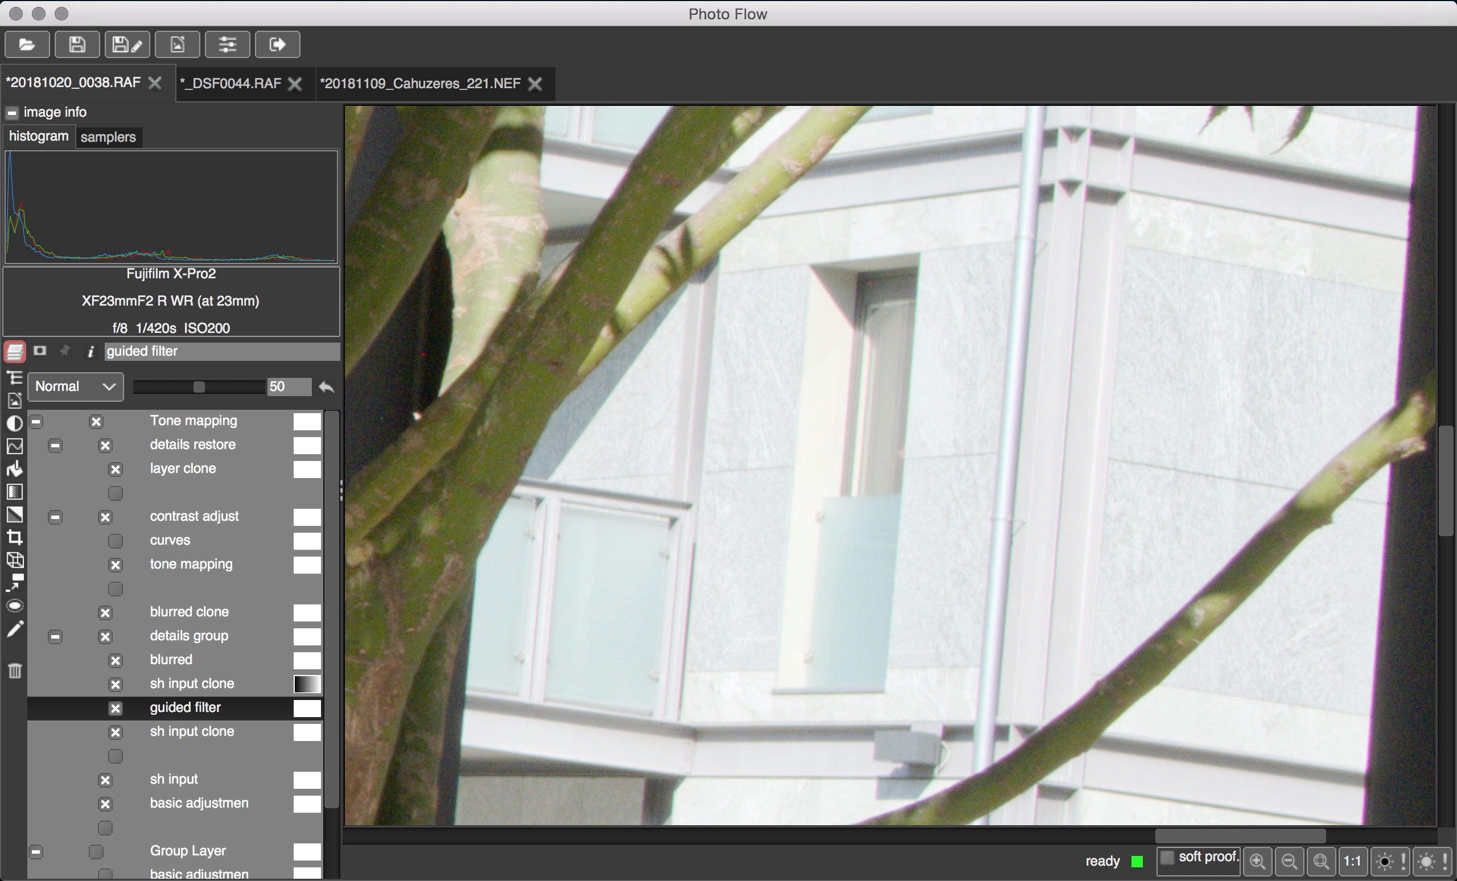Toggle the shadow clipping warning with the dark sun icon
The image size is (1457, 881).
tap(1390, 862)
